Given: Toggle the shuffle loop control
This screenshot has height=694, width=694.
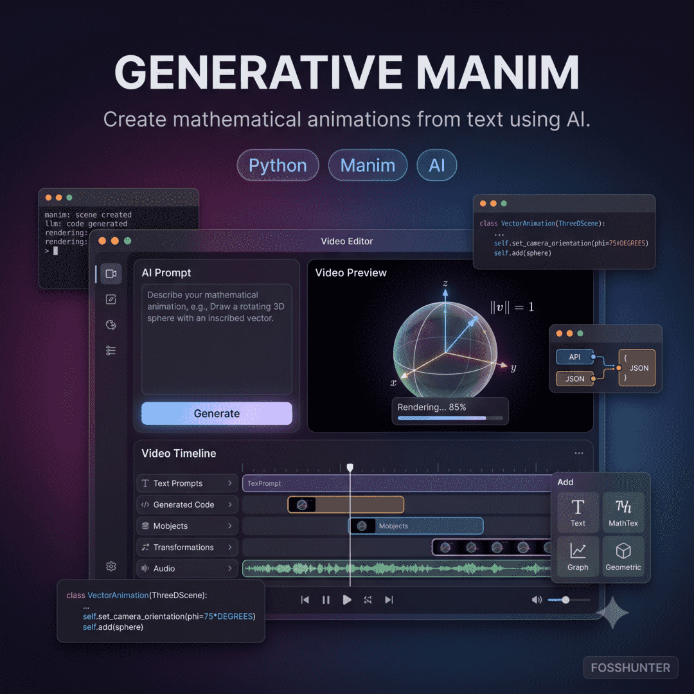Looking at the screenshot, I should pyautogui.click(x=368, y=600).
